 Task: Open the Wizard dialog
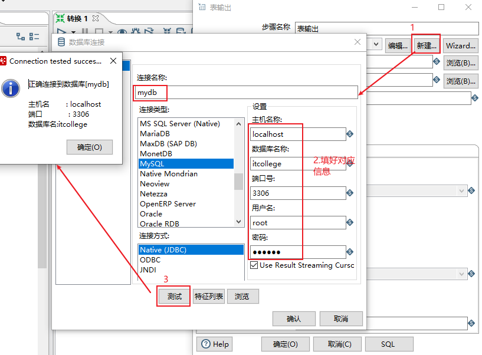pyautogui.click(x=460, y=45)
